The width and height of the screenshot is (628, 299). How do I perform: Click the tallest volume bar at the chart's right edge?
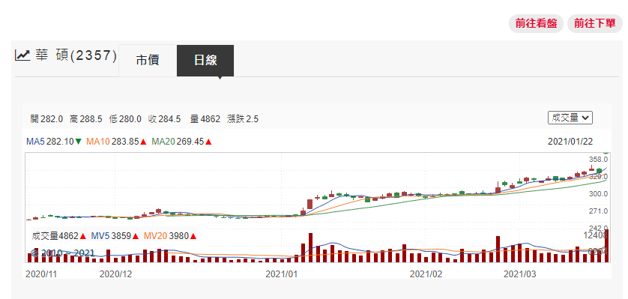coord(607,246)
